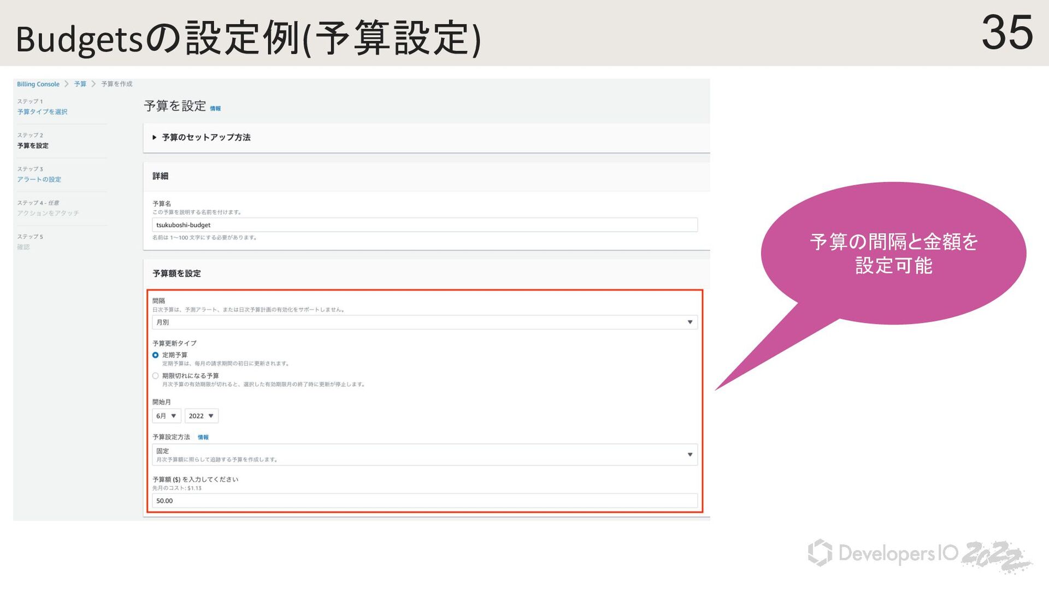Viewport: 1049px width, 590px height.
Task: Click the tsukuboshi-budget name field
Action: pyautogui.click(x=425, y=225)
